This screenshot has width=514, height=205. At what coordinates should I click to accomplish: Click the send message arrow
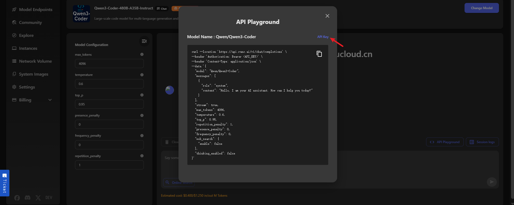click(x=492, y=182)
